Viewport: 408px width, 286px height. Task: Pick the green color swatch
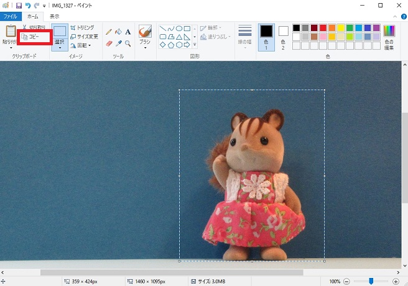point(350,28)
